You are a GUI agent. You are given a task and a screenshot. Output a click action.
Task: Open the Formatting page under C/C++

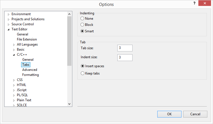[30, 75]
